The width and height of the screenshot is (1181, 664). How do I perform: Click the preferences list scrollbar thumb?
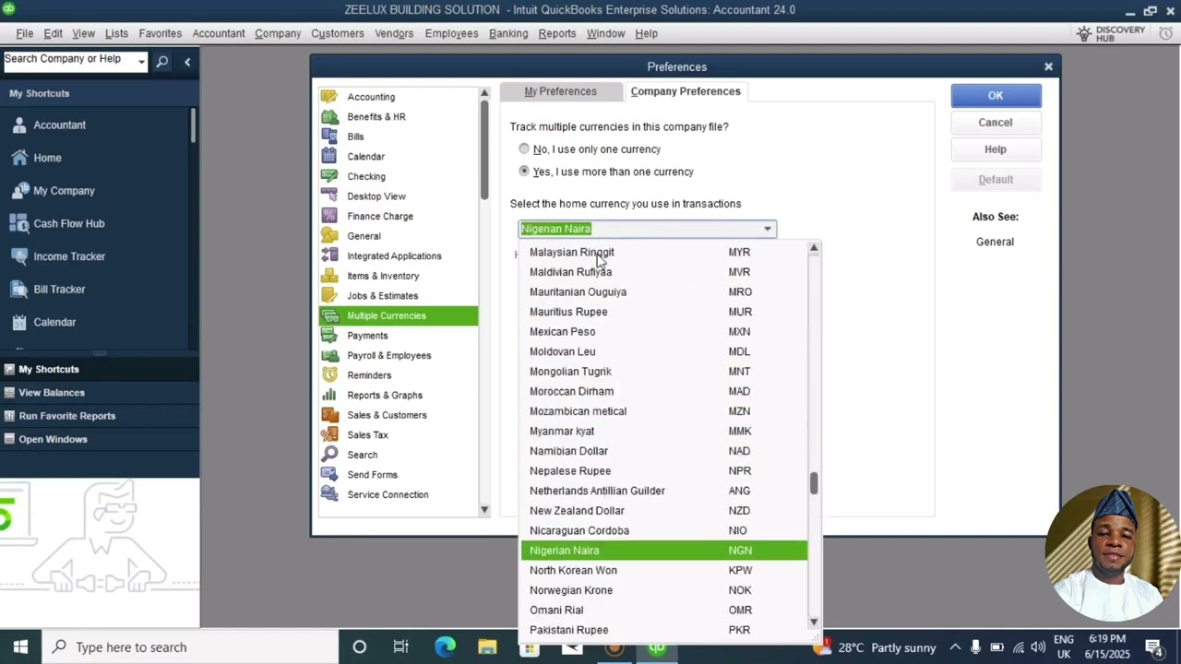(x=484, y=148)
